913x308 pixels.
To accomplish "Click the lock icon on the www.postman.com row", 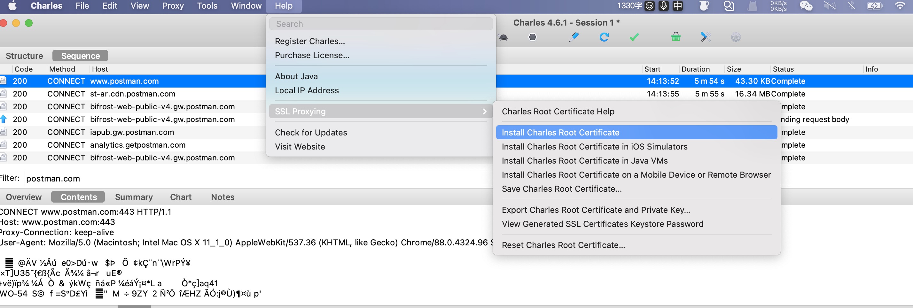I will click(3, 81).
